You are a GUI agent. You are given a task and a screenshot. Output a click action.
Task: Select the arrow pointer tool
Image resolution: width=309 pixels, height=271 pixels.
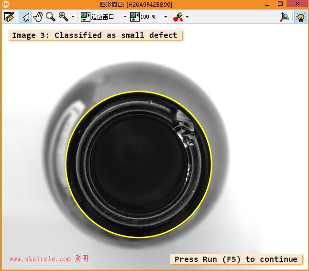point(25,17)
